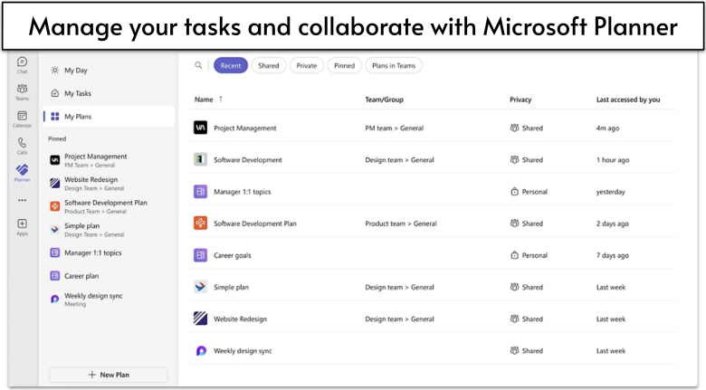Open the Website Redesign plan name in the table
Image resolution: width=706 pixels, height=390 pixels.
[240, 319]
